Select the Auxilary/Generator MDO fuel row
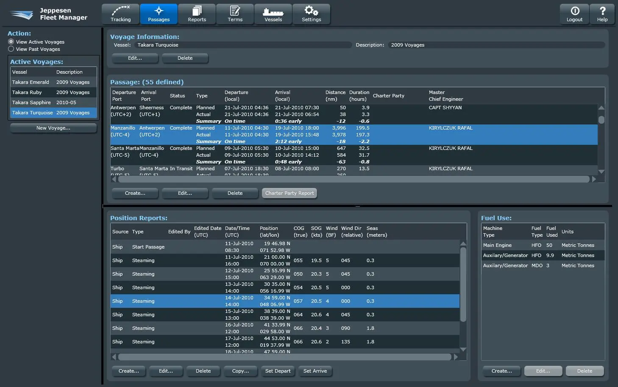 click(543, 265)
